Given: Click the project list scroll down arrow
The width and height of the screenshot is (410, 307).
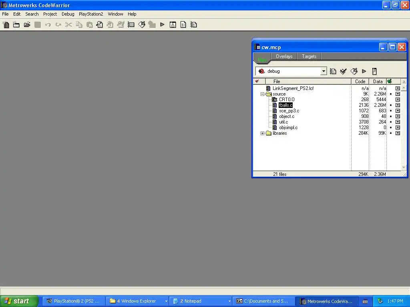Looking at the screenshot, I should pyautogui.click(x=404, y=167).
